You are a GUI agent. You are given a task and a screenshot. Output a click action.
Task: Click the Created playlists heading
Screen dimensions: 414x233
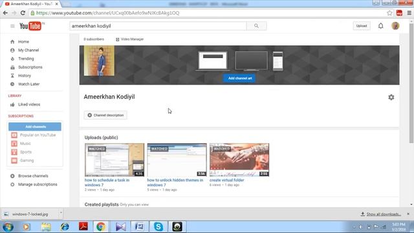(x=102, y=205)
